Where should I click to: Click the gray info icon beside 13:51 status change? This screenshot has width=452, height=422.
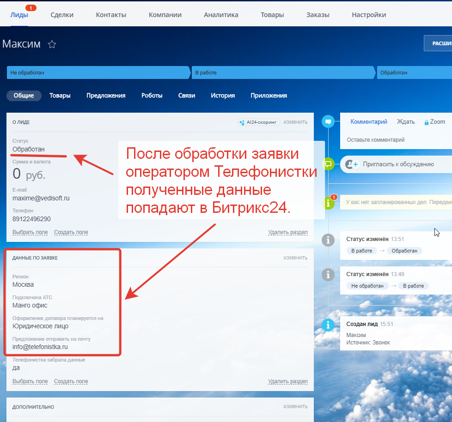pyautogui.click(x=328, y=240)
